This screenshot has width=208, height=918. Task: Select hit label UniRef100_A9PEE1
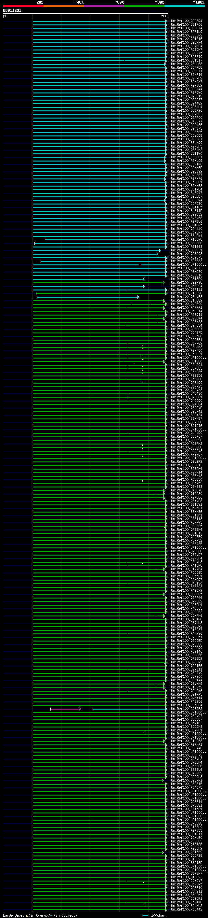coord(187,340)
